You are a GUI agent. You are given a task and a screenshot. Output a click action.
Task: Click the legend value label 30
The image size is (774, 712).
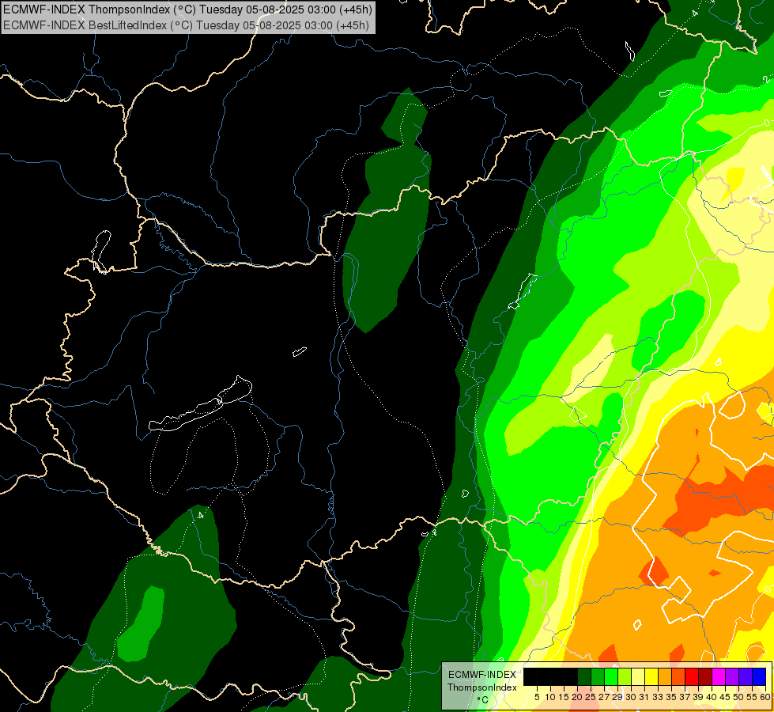(x=632, y=697)
